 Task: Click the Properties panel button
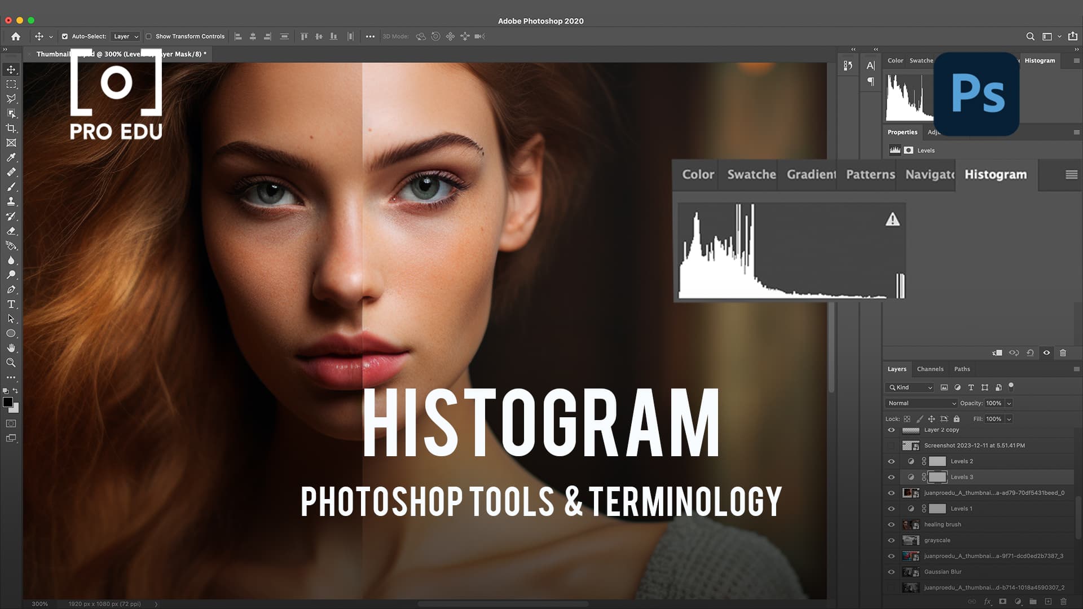(902, 131)
